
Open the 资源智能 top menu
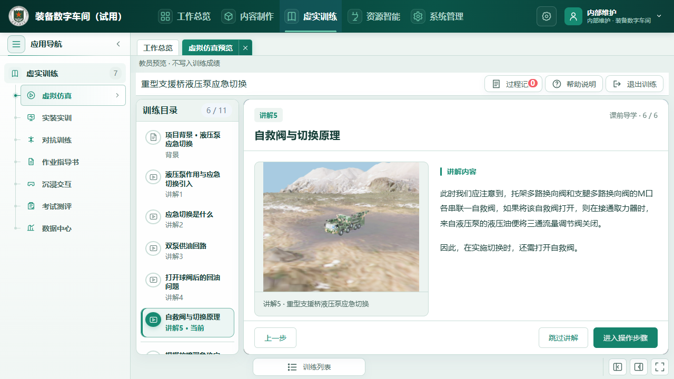(374, 16)
